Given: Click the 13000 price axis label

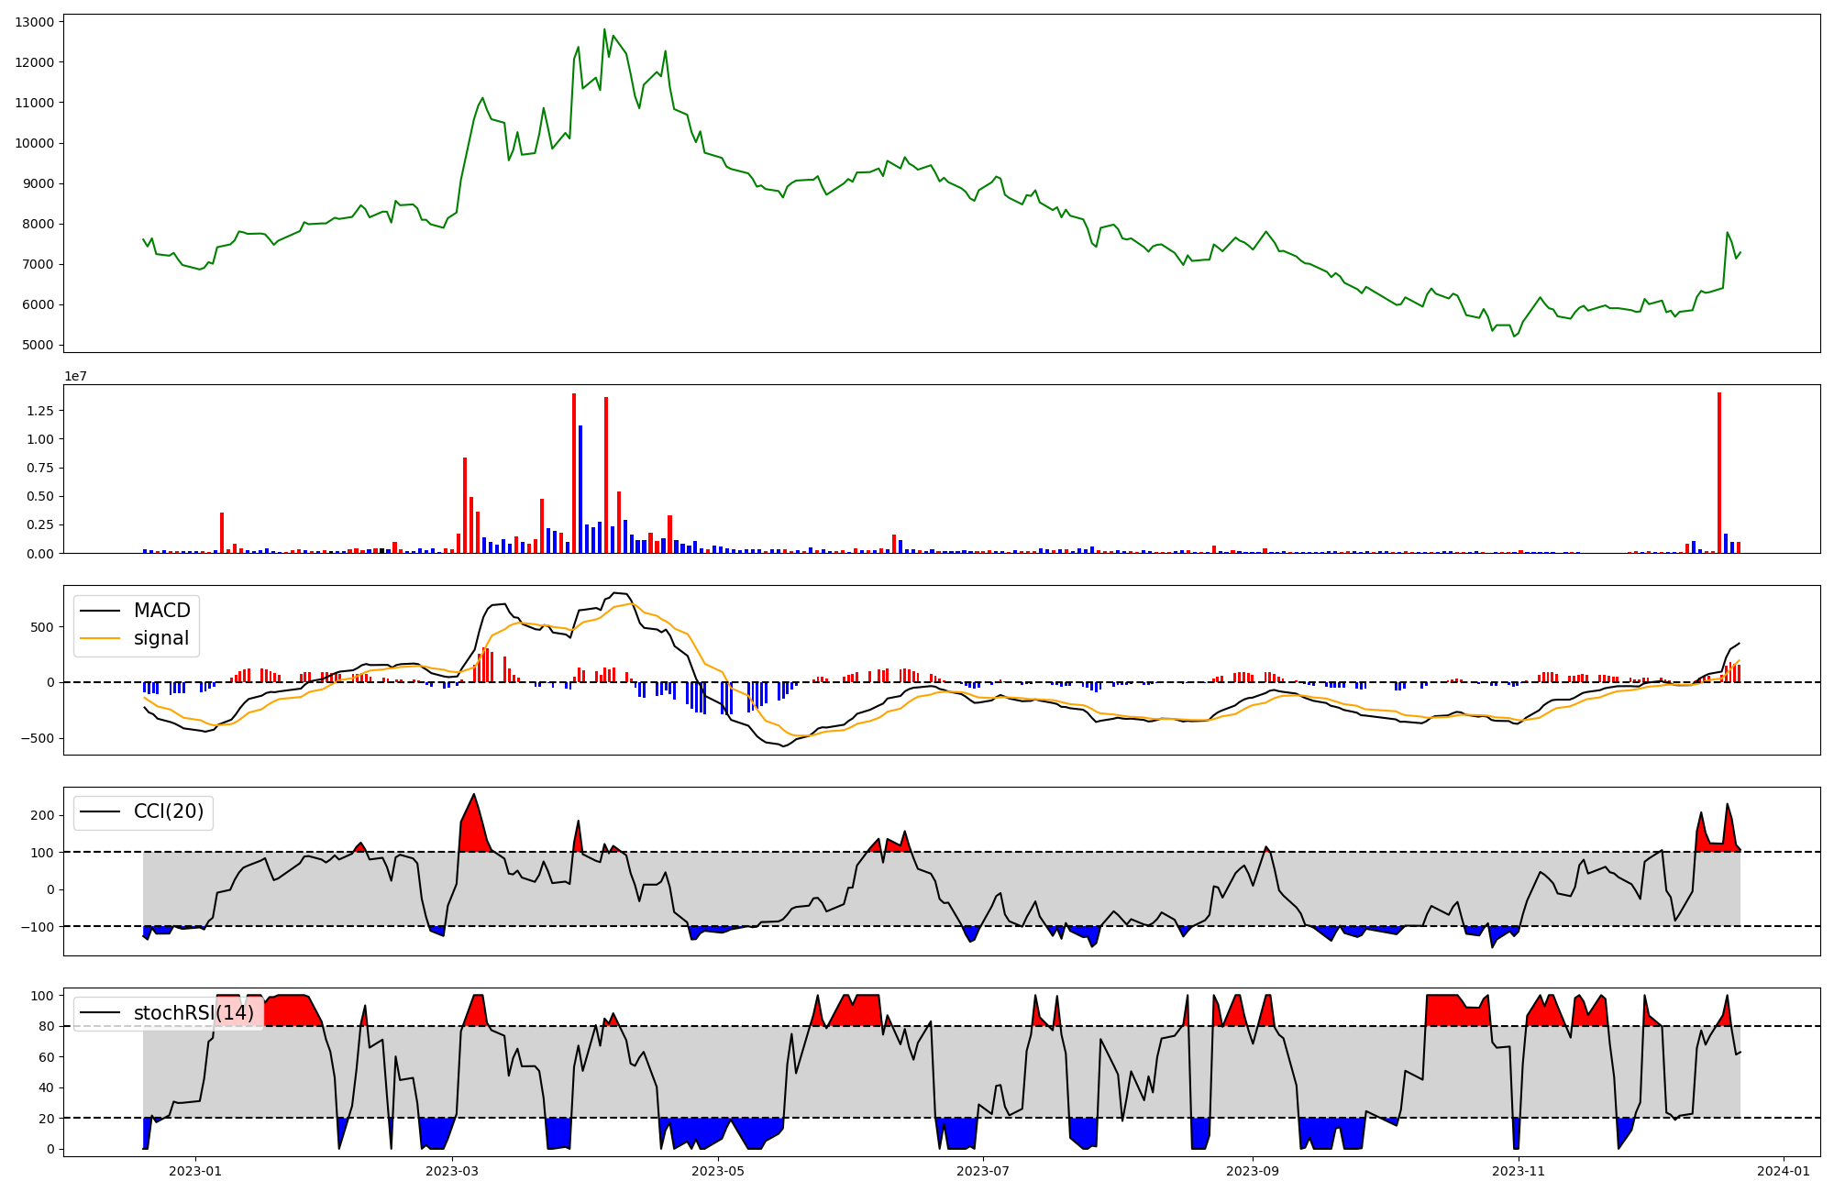Looking at the screenshot, I should click(35, 21).
